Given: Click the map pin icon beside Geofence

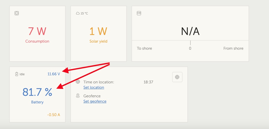Looking at the screenshot, I should point(78,96).
